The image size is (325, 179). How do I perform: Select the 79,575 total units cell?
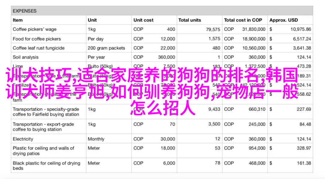[x=213, y=29]
